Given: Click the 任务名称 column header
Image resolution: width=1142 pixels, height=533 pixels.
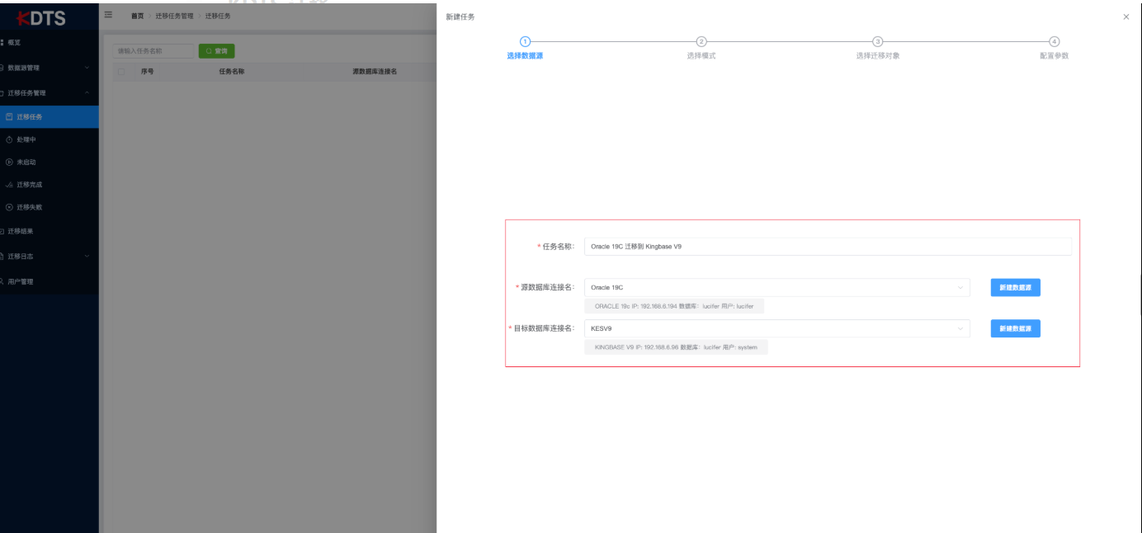Looking at the screenshot, I should click(231, 72).
